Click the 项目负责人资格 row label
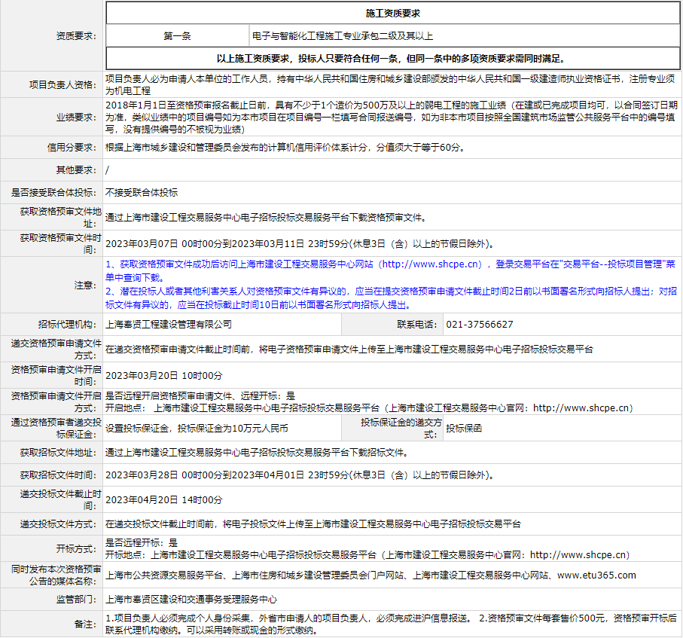 tap(66, 84)
